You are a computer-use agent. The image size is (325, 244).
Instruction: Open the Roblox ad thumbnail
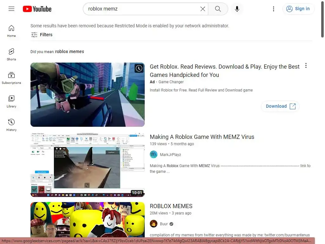[x=88, y=95]
